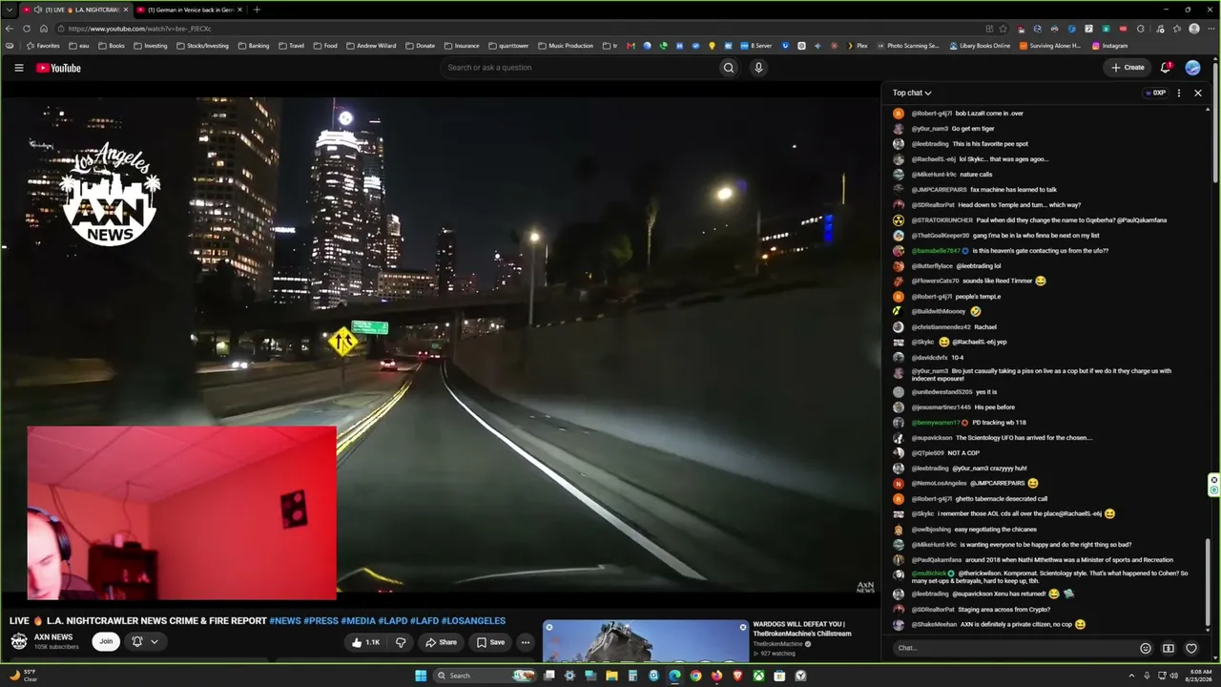Open the YouTube guide hamburger menu
The height and width of the screenshot is (687, 1221).
[18, 68]
